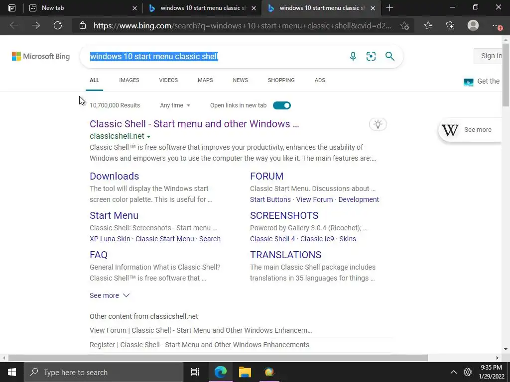The height and width of the screenshot is (382, 510).
Task: Open the TRANSLATIONS sitelink
Action: pos(285,255)
